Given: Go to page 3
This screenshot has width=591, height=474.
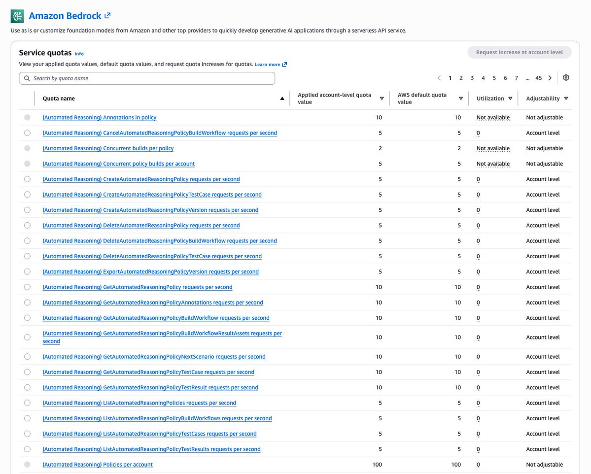Looking at the screenshot, I should coord(472,78).
